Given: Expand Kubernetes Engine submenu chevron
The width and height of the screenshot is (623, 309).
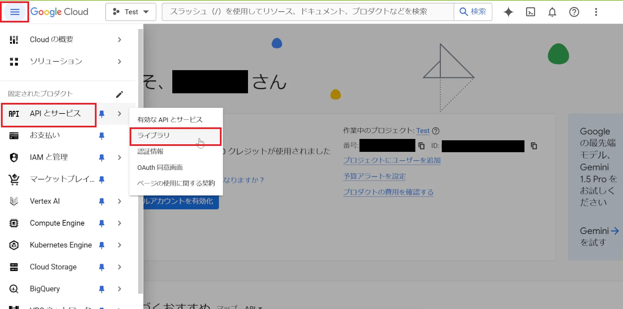Looking at the screenshot, I should coord(119,245).
